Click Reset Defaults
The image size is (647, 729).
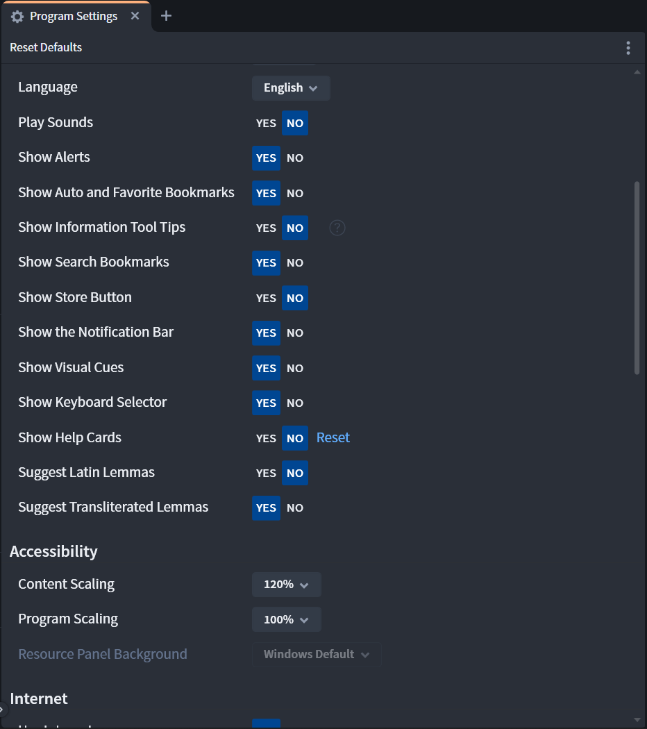click(x=46, y=48)
